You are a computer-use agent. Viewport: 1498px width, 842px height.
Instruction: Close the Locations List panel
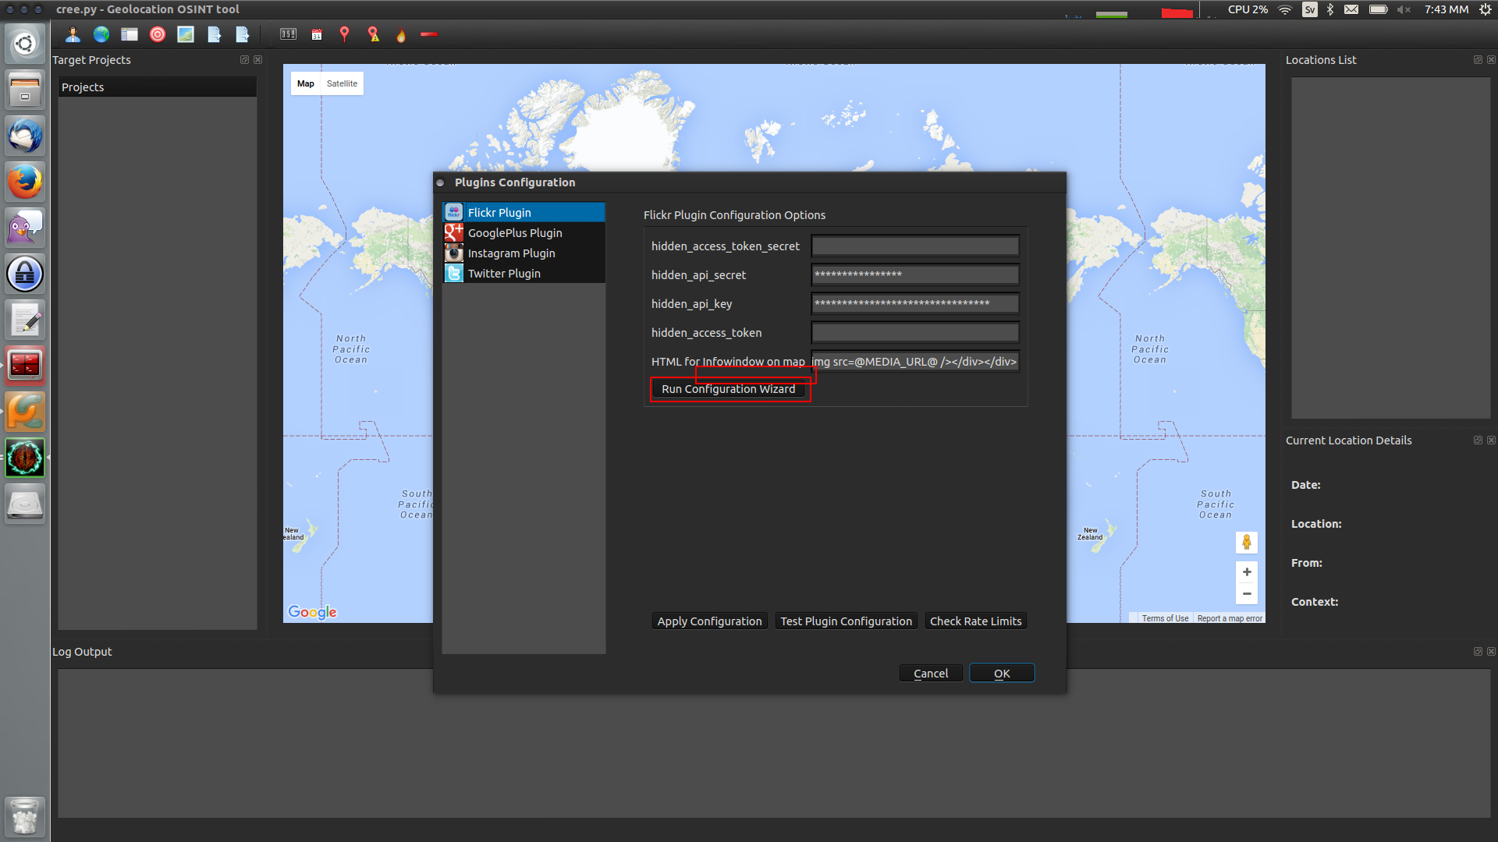pos(1492,60)
